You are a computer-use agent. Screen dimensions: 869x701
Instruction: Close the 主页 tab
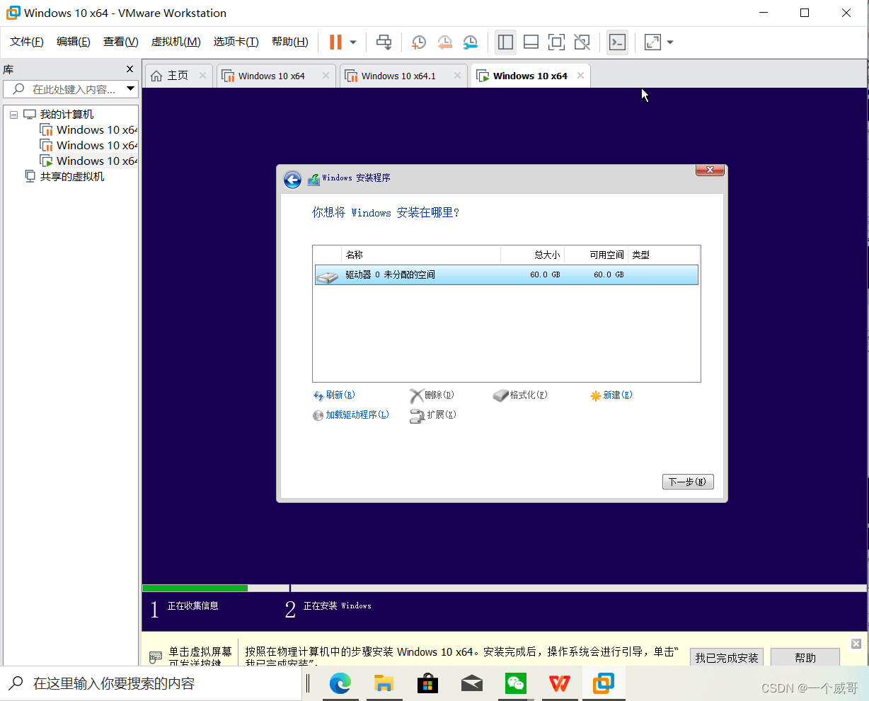202,76
